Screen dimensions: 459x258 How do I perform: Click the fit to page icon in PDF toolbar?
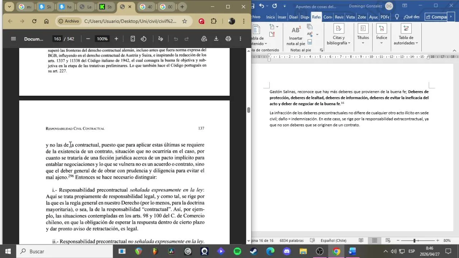pyautogui.click(x=133, y=39)
